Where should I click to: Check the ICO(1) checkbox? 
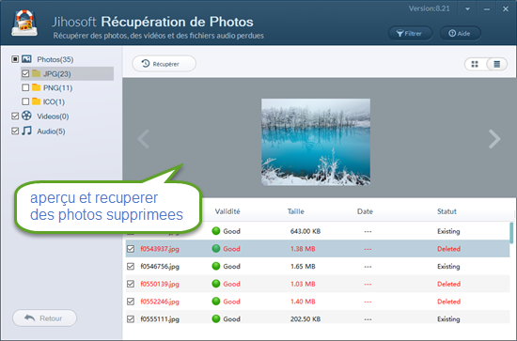click(25, 101)
